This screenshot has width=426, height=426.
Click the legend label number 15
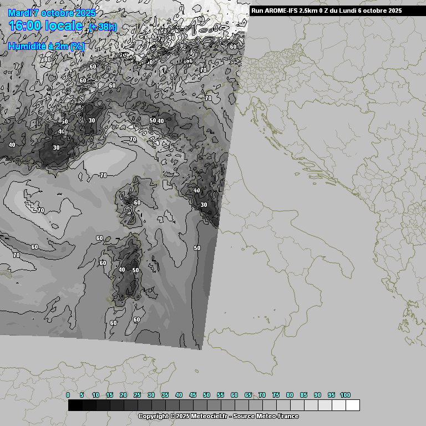pyautogui.click(x=109, y=395)
